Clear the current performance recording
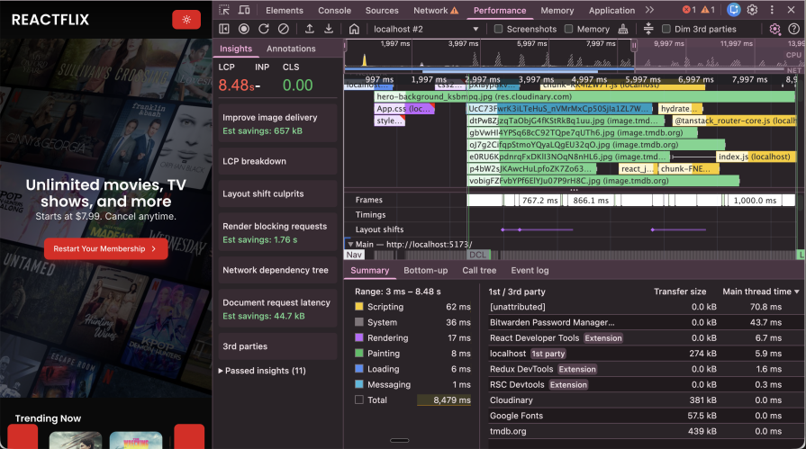This screenshot has width=806, height=449. 284,29
